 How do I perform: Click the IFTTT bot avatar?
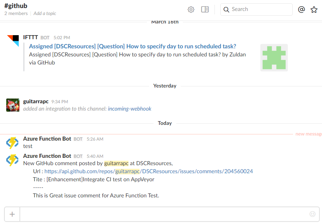pos(13,41)
